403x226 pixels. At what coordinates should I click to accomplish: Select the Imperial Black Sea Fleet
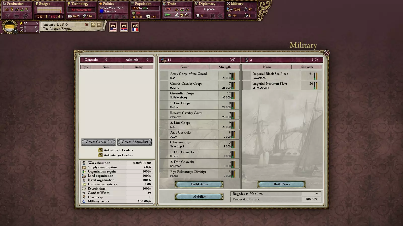pyautogui.click(x=282, y=76)
